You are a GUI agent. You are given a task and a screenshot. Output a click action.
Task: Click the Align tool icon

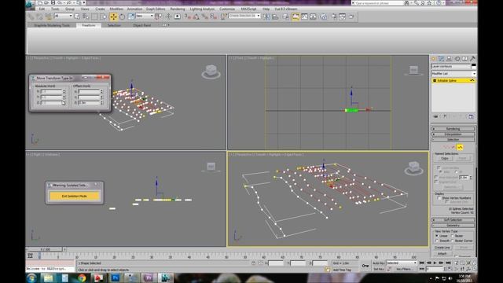[x=275, y=17]
